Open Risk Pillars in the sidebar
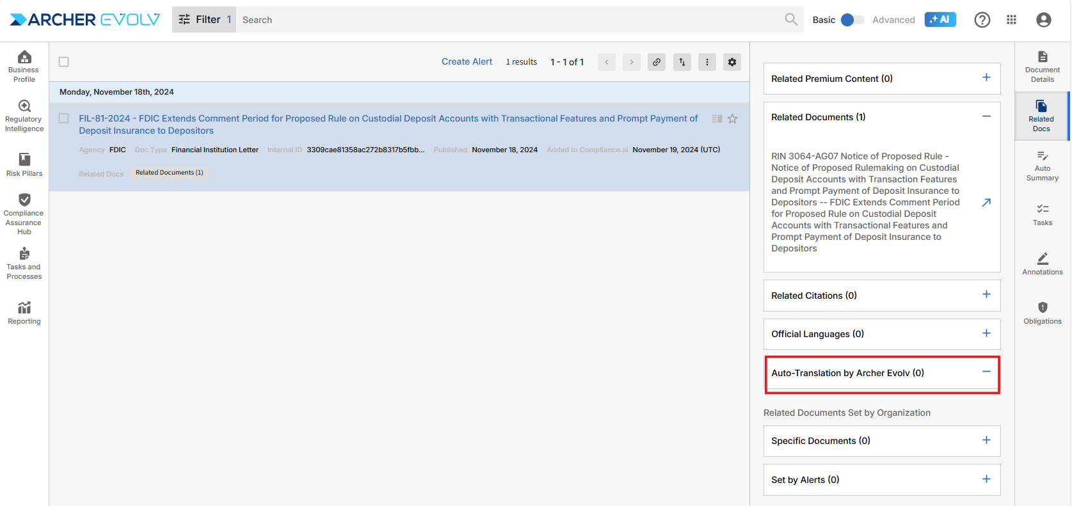Image resolution: width=1072 pixels, height=506 pixels. click(x=24, y=164)
